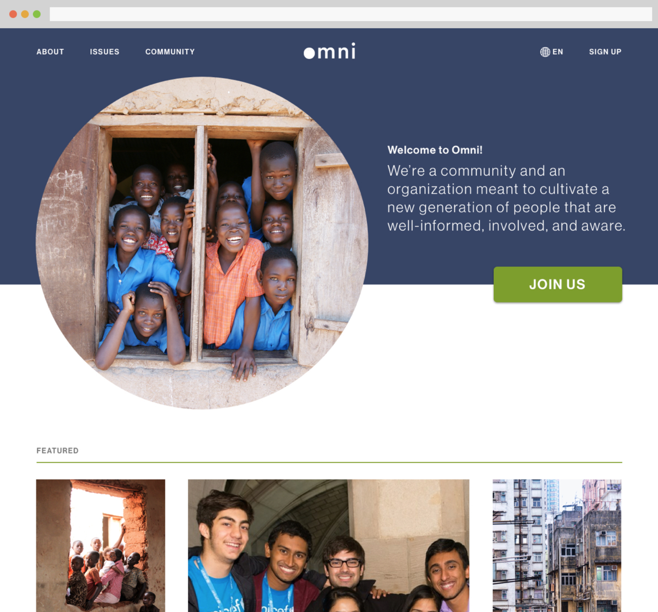
Task: Click the circular children photo
Action: (202, 243)
